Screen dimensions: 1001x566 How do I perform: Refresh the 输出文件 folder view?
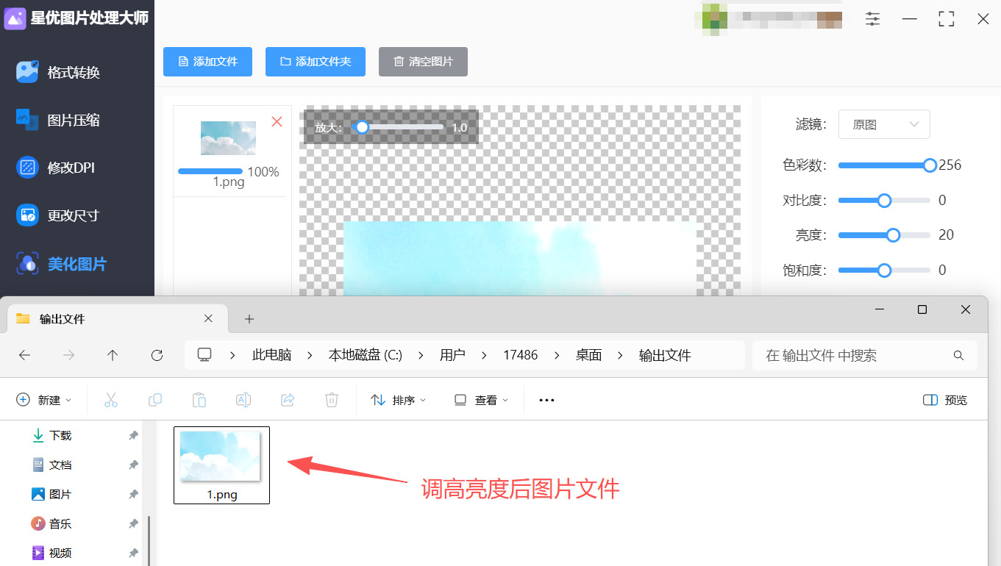(x=157, y=355)
